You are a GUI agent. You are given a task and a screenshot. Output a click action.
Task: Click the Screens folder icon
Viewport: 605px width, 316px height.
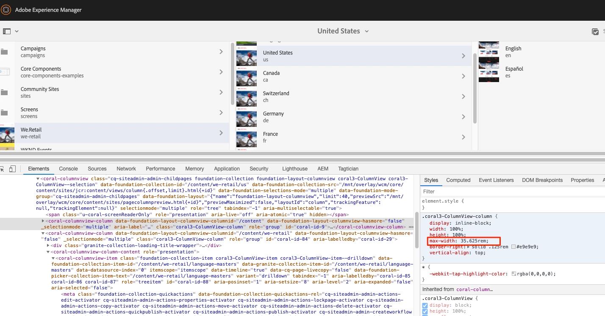(4, 113)
